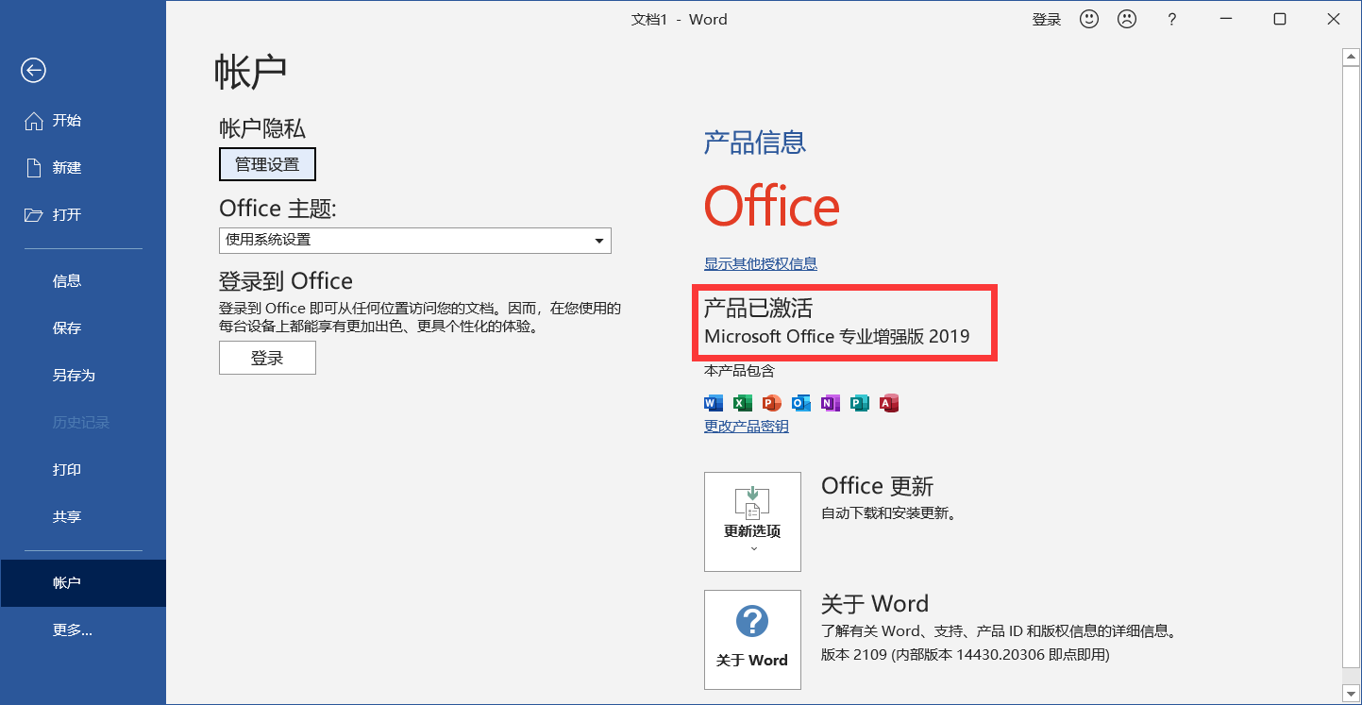The width and height of the screenshot is (1362, 705).
Task: Open the 打印 page
Action: click(83, 470)
